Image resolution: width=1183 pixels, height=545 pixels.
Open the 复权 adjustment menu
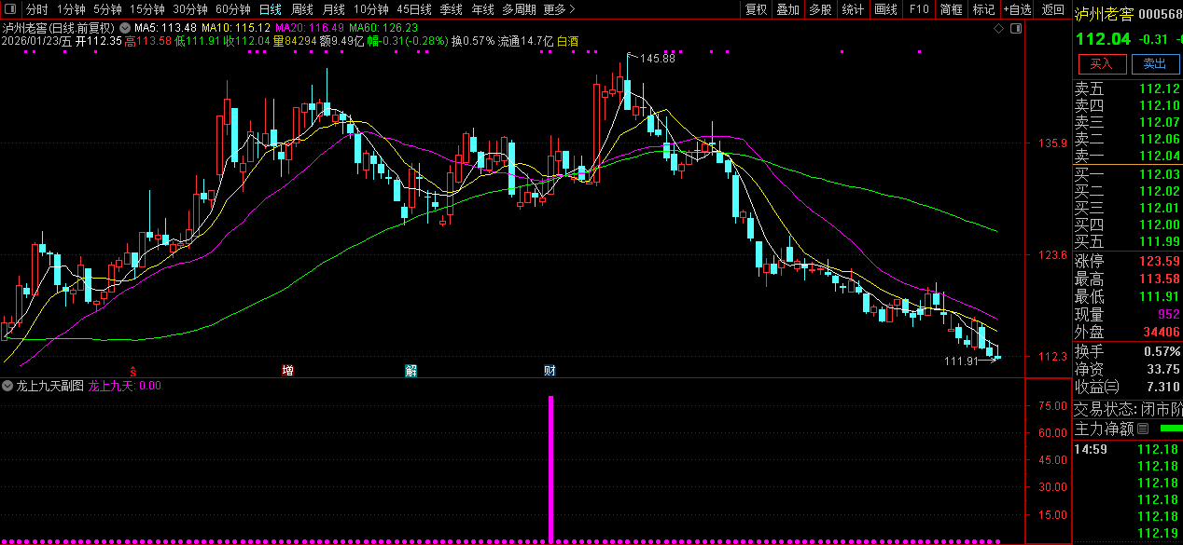[756, 9]
